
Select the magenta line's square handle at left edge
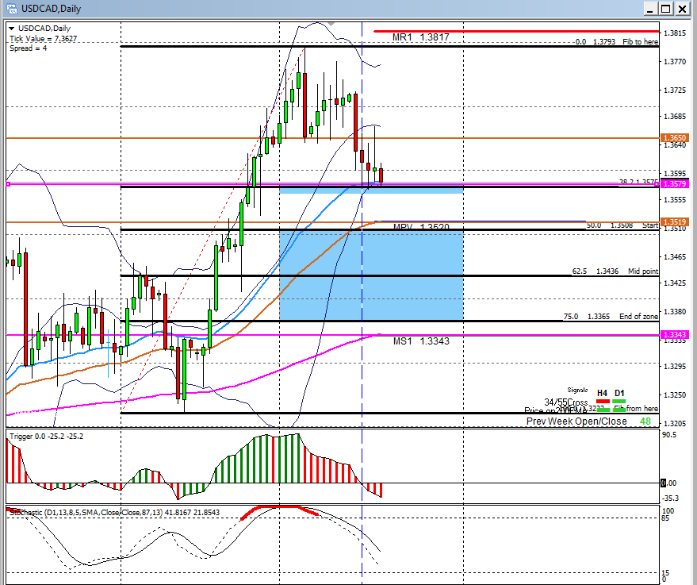tap(8, 184)
